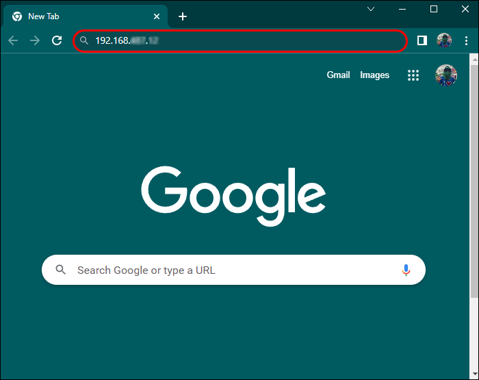Click the Search Google or type a URL box
This screenshot has height=380, width=479.
pyautogui.click(x=233, y=270)
